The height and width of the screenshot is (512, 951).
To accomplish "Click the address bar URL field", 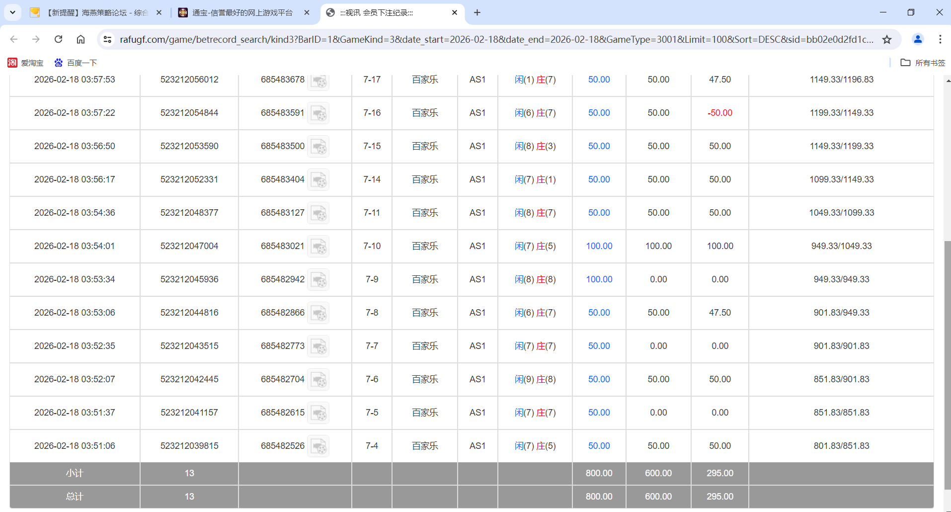I will click(x=447, y=39).
